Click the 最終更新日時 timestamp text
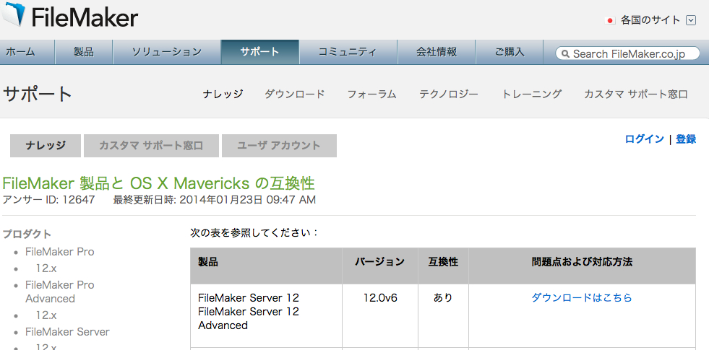Screen dimensions: 709x350 click(215, 200)
